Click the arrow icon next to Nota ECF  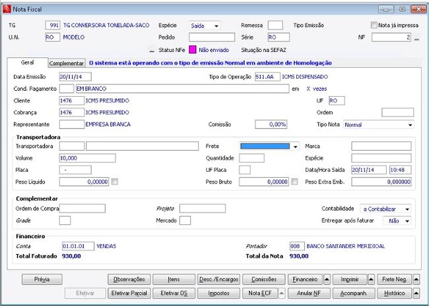[x=282, y=293]
